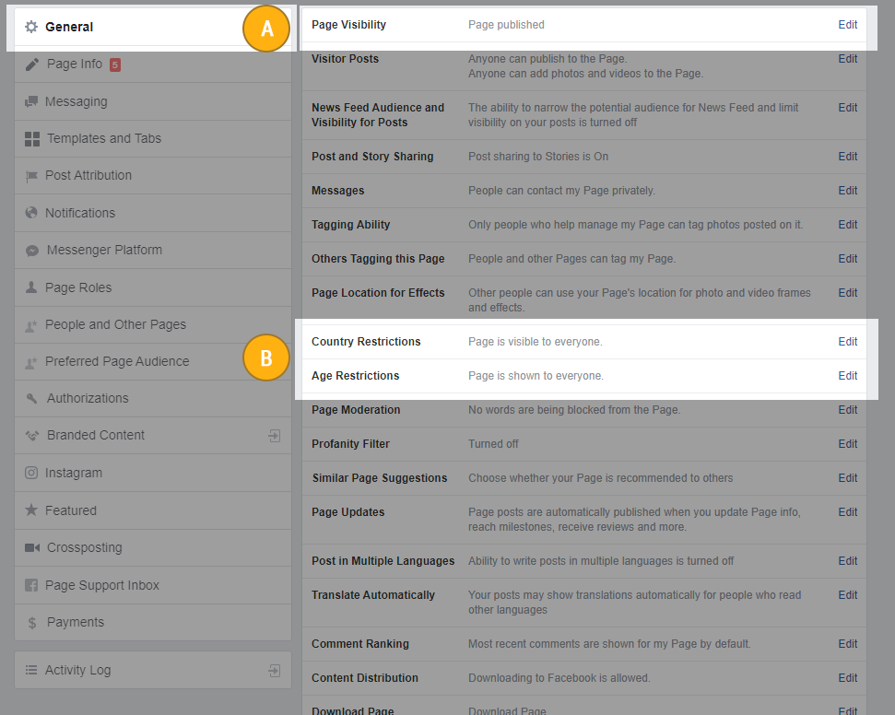This screenshot has width=895, height=715.
Task: Click the Preferred Page Audience icon
Action: [31, 362]
